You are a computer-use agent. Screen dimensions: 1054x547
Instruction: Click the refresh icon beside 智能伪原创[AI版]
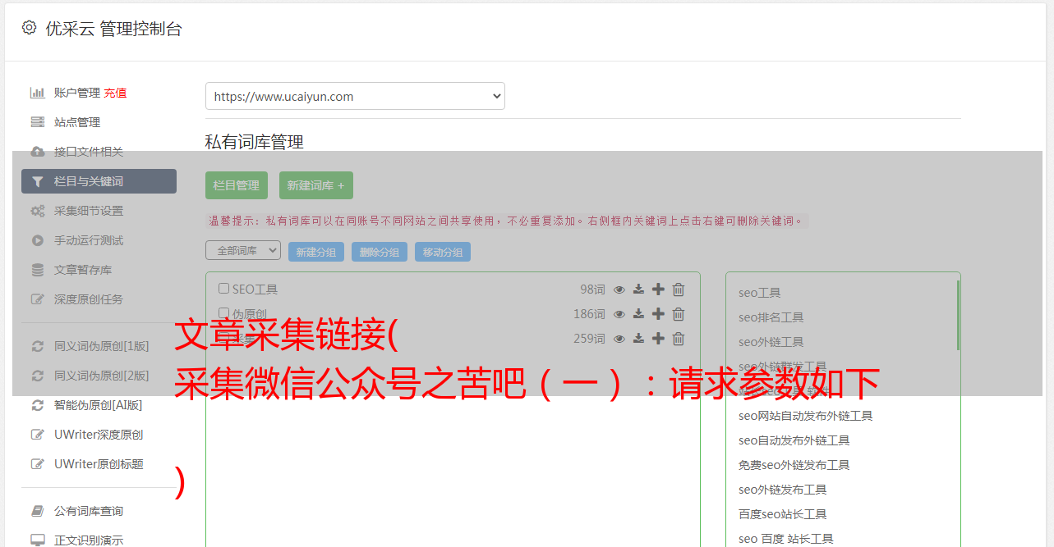click(x=38, y=405)
